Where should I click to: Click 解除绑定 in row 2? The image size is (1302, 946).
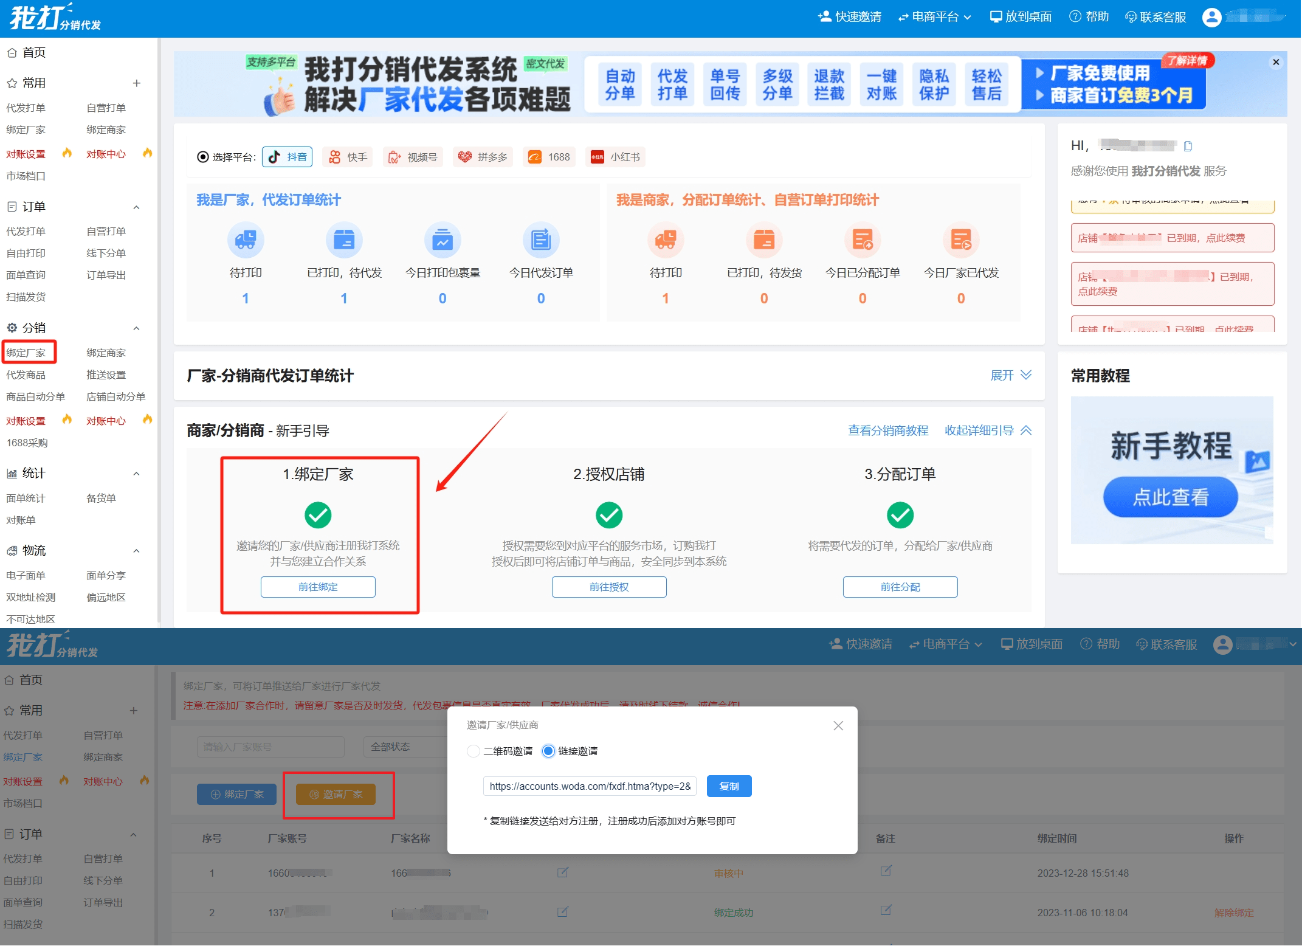click(1233, 913)
